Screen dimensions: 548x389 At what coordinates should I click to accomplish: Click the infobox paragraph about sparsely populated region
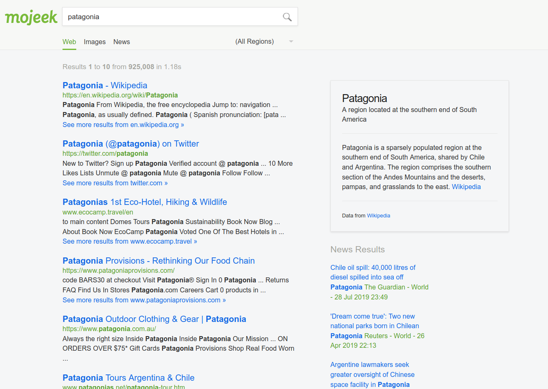coord(416,167)
